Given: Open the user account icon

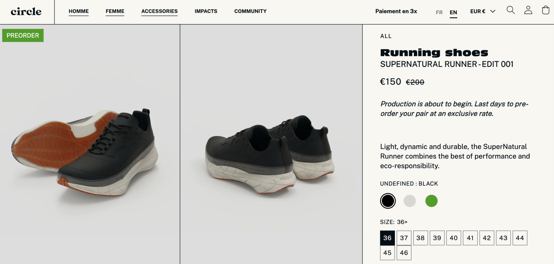Looking at the screenshot, I should pyautogui.click(x=528, y=10).
